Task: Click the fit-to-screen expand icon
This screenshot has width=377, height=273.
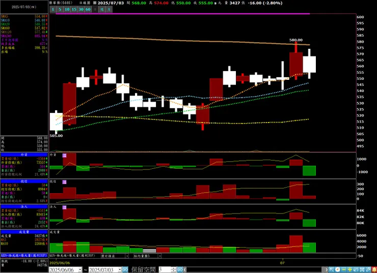Action: coord(362,269)
